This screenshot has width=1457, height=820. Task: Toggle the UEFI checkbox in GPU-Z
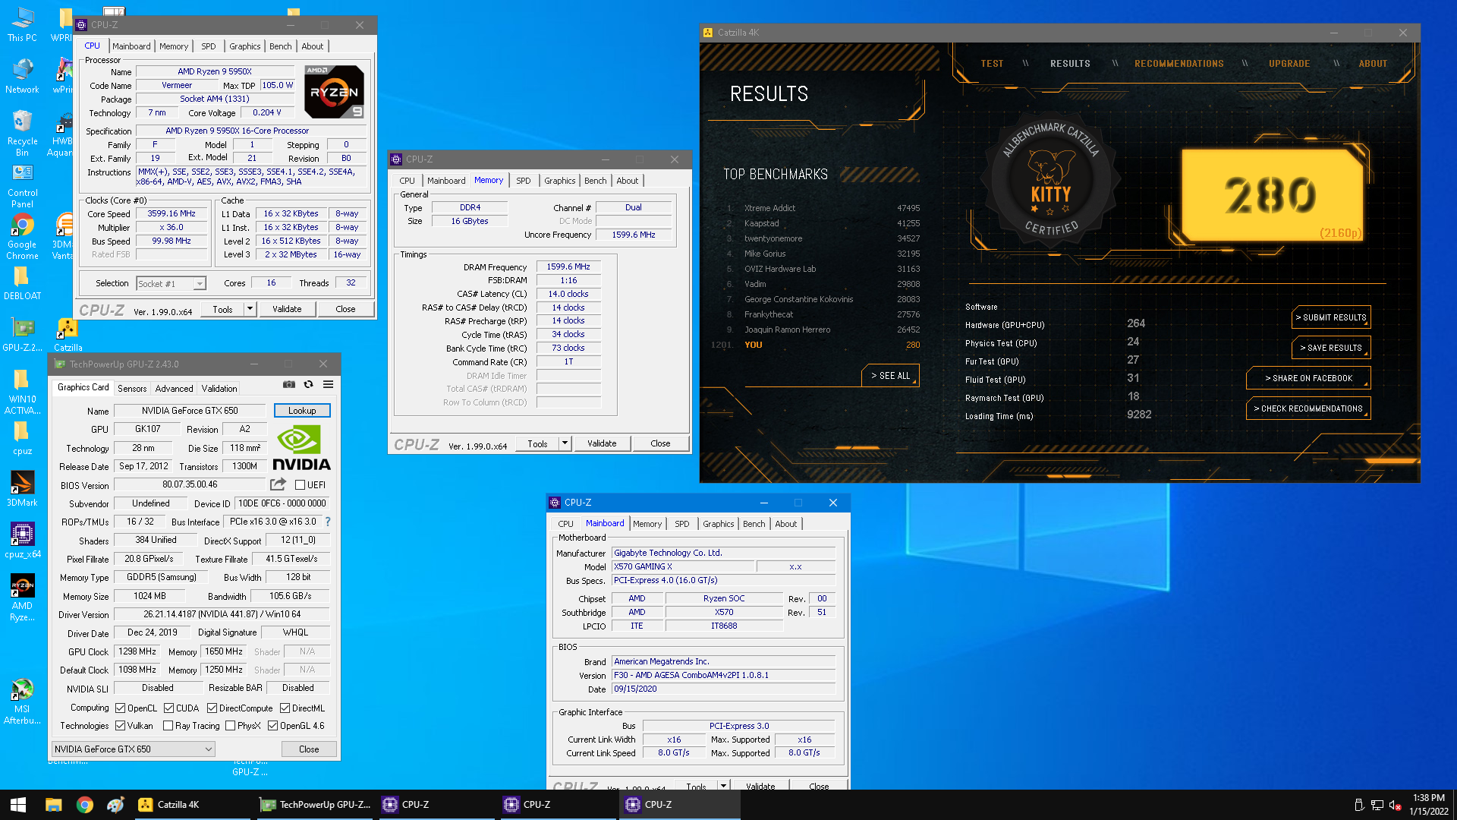point(300,485)
